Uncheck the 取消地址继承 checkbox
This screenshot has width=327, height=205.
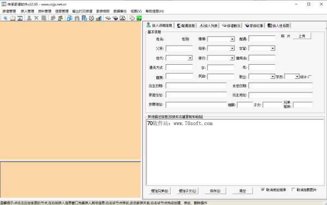[x=263, y=190]
